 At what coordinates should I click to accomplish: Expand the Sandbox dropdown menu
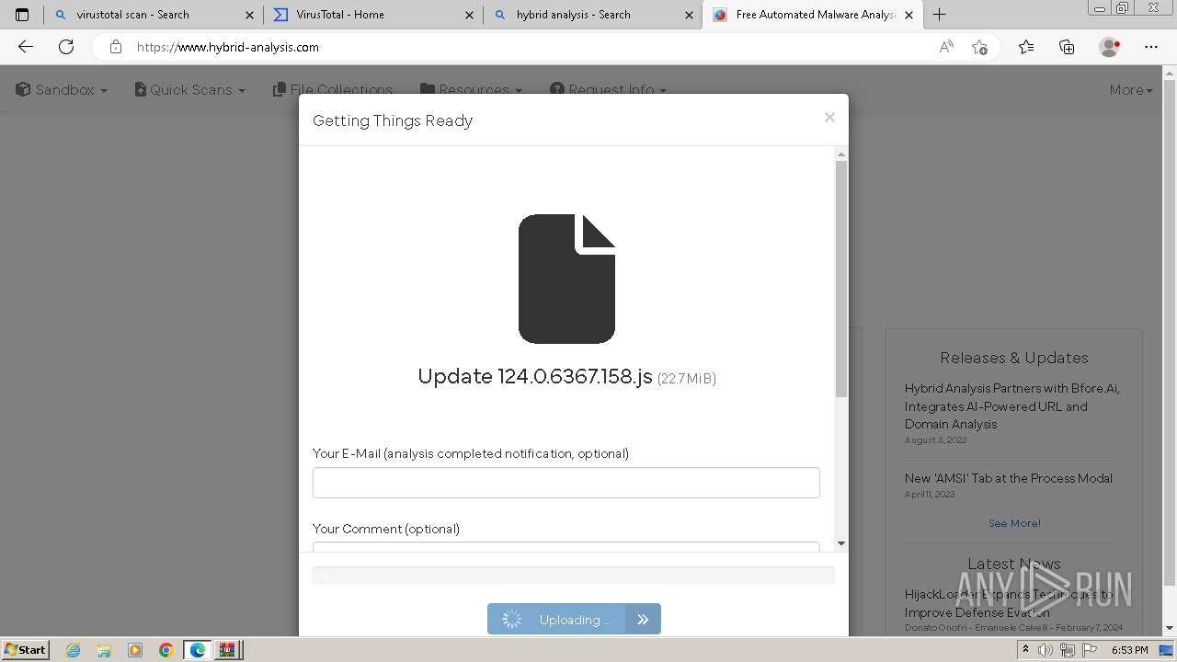(62, 89)
